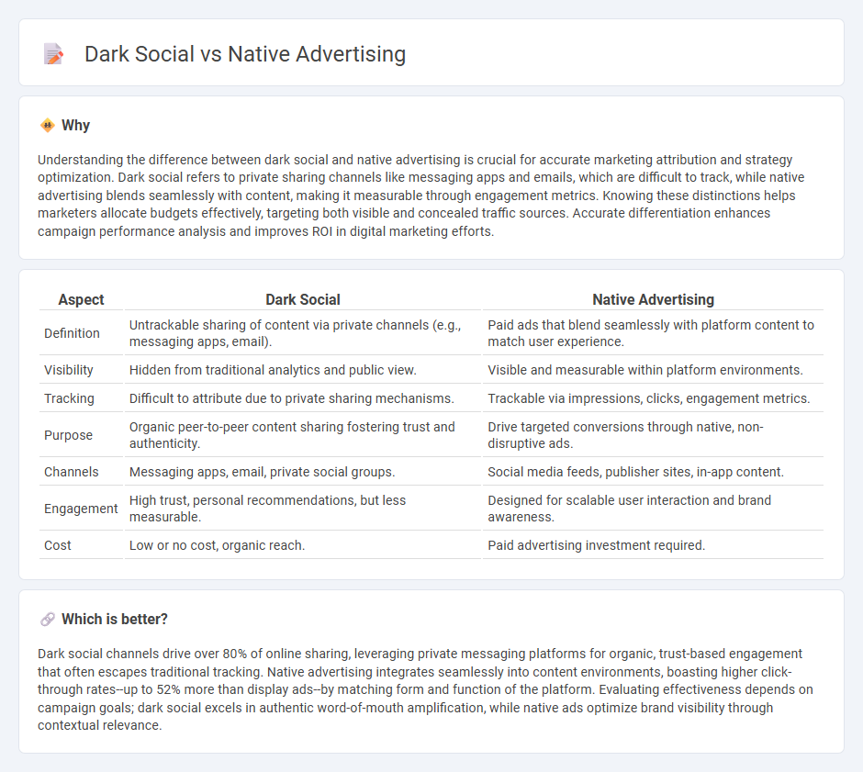
Task: Click the Dark Social column header
Action: tap(303, 300)
